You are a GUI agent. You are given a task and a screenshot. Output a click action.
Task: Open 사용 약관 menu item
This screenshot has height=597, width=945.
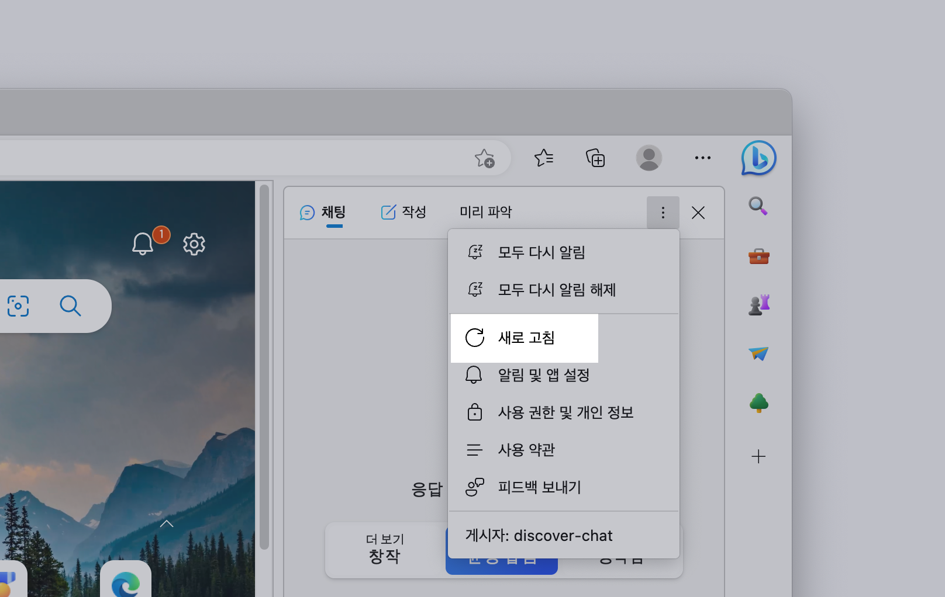[x=564, y=450]
